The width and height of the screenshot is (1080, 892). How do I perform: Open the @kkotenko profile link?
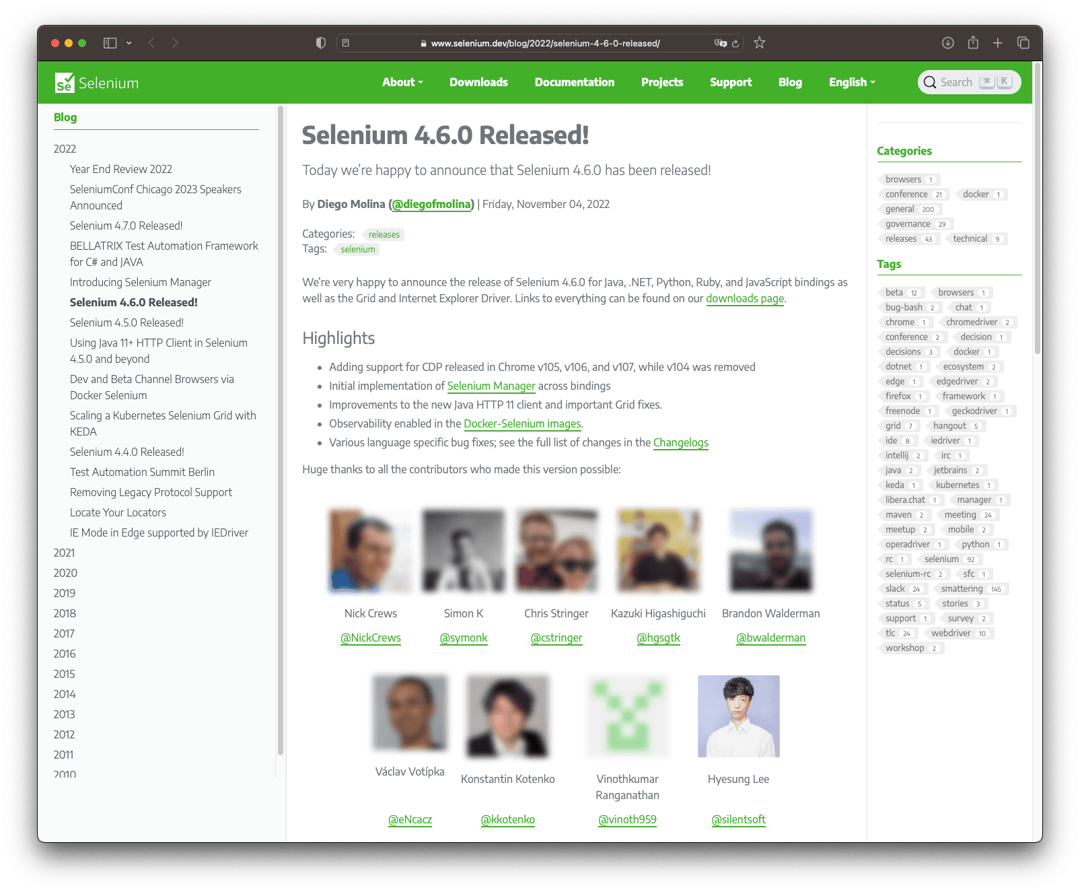pos(508,819)
